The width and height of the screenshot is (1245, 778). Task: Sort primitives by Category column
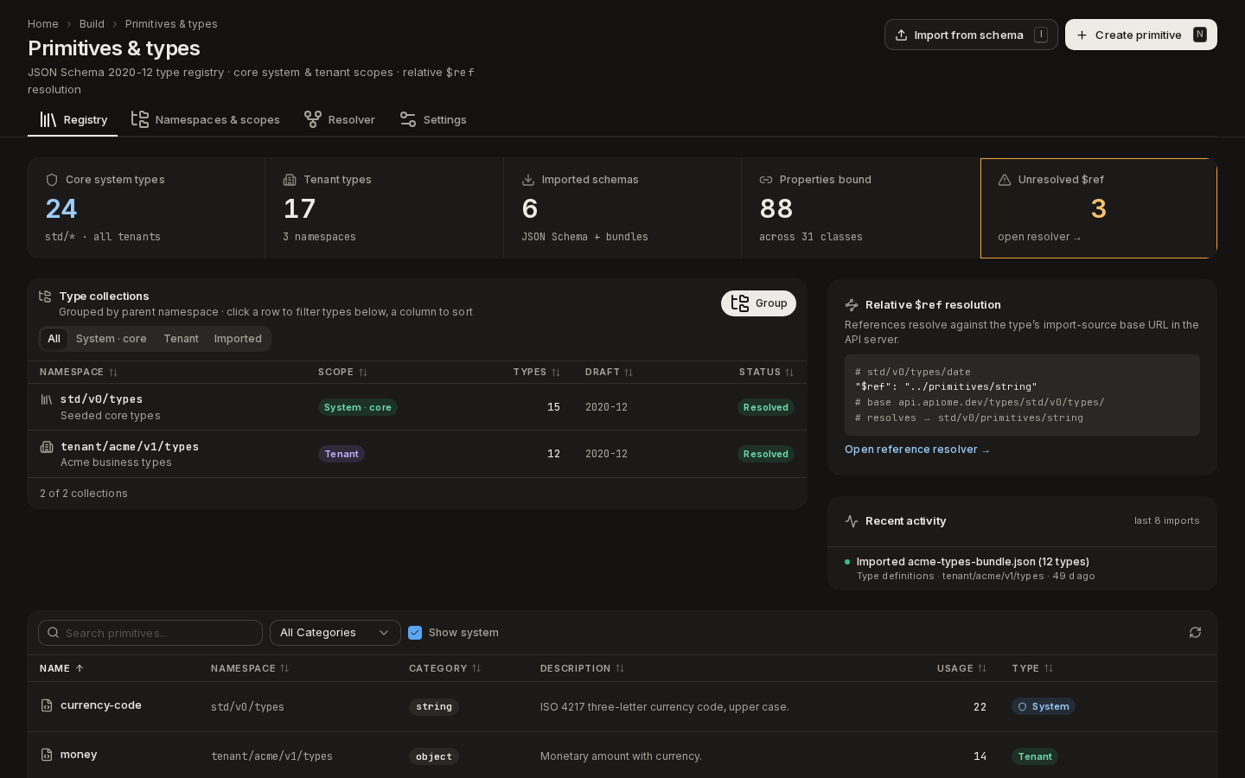(x=444, y=668)
